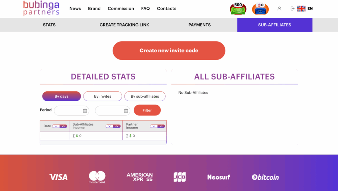
Task: Open the blue treasure chest icon
Action: click(x=260, y=9)
